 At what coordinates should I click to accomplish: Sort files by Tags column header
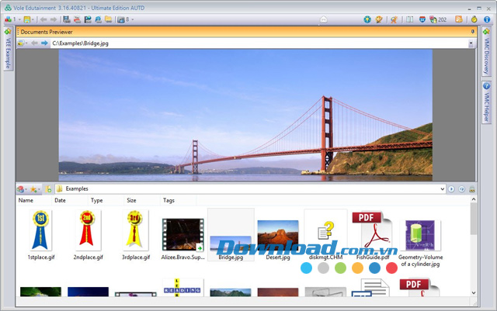pyautogui.click(x=178, y=200)
